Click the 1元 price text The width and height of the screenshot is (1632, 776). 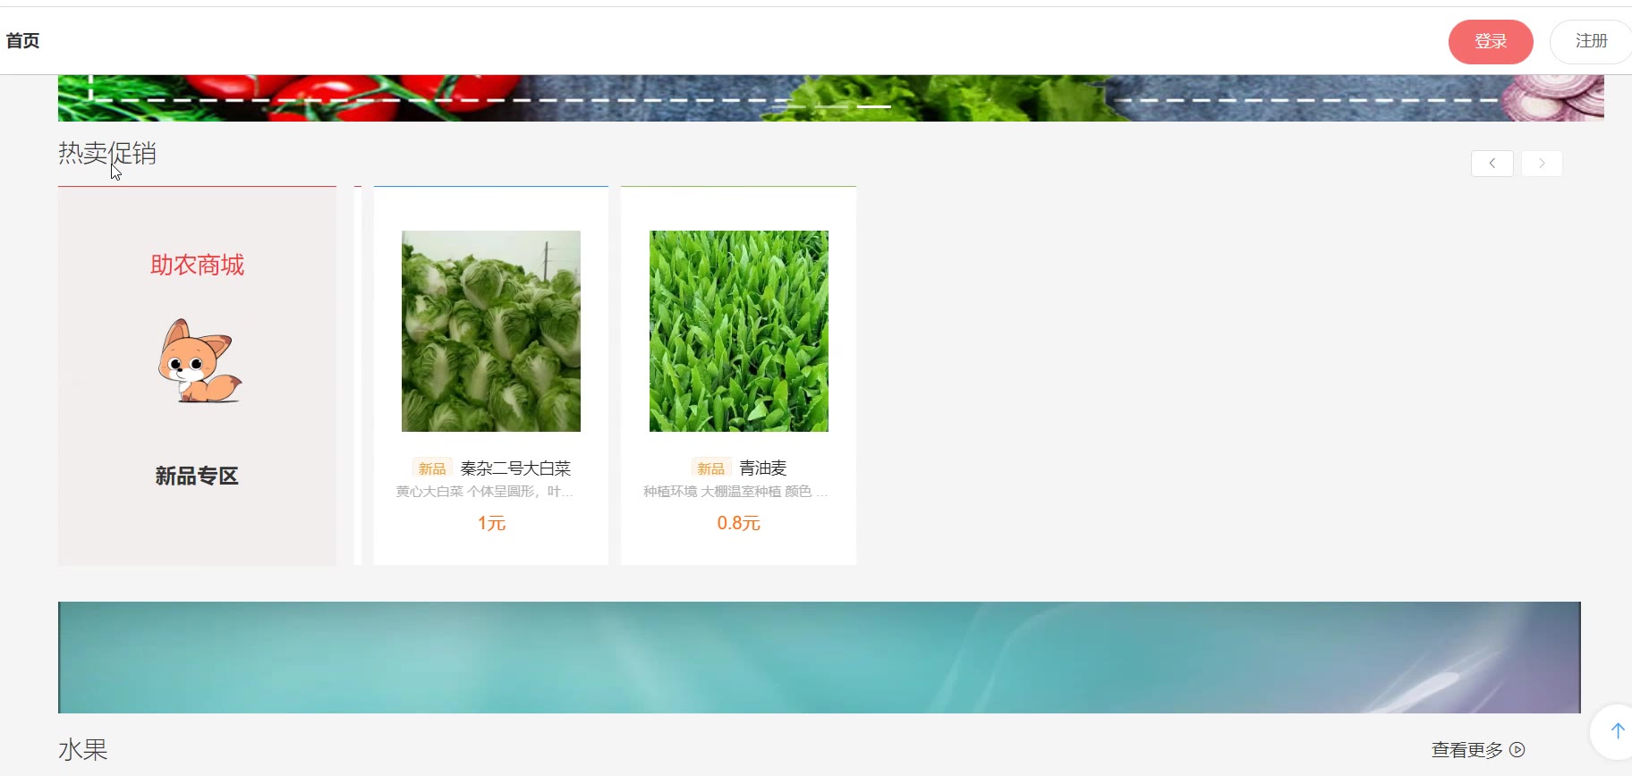[x=491, y=523]
